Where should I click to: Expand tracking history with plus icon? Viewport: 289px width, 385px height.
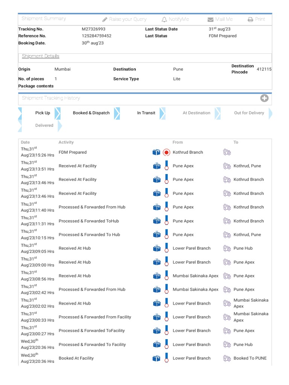[265, 98]
